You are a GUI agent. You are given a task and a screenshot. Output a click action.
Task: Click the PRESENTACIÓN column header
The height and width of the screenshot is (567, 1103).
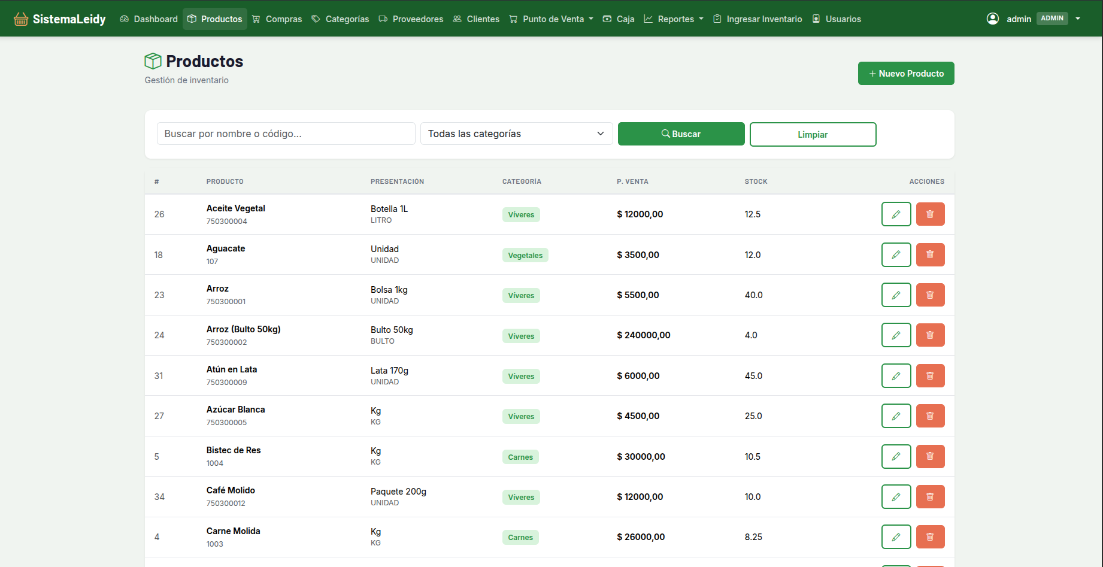[397, 181]
